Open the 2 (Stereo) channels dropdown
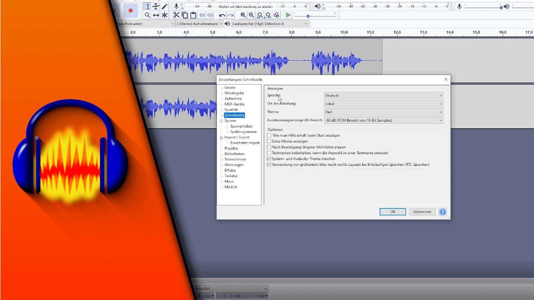Image resolution: width=534 pixels, height=300 pixels. coord(199,24)
